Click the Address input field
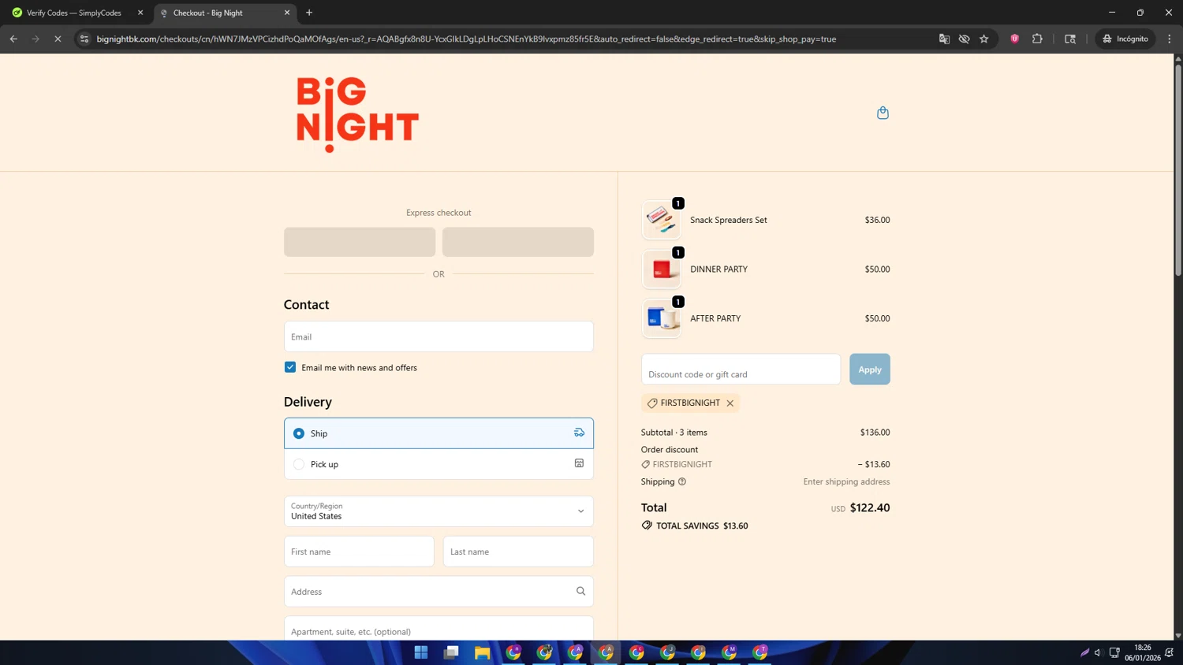1183x665 pixels. click(438, 592)
